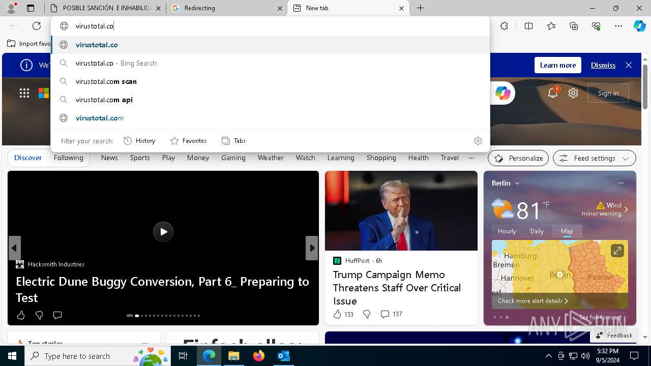
Task: Like the Electric Dune Buggy story
Action: coord(21,315)
